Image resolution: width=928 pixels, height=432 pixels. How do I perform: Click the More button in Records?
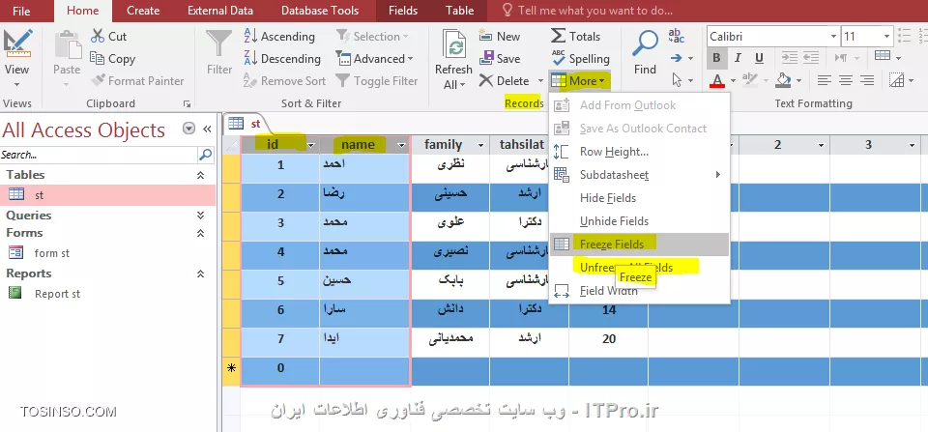[x=578, y=80]
